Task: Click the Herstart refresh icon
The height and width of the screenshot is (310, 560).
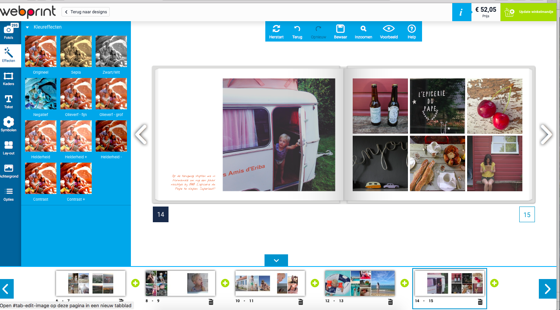Action: click(276, 29)
